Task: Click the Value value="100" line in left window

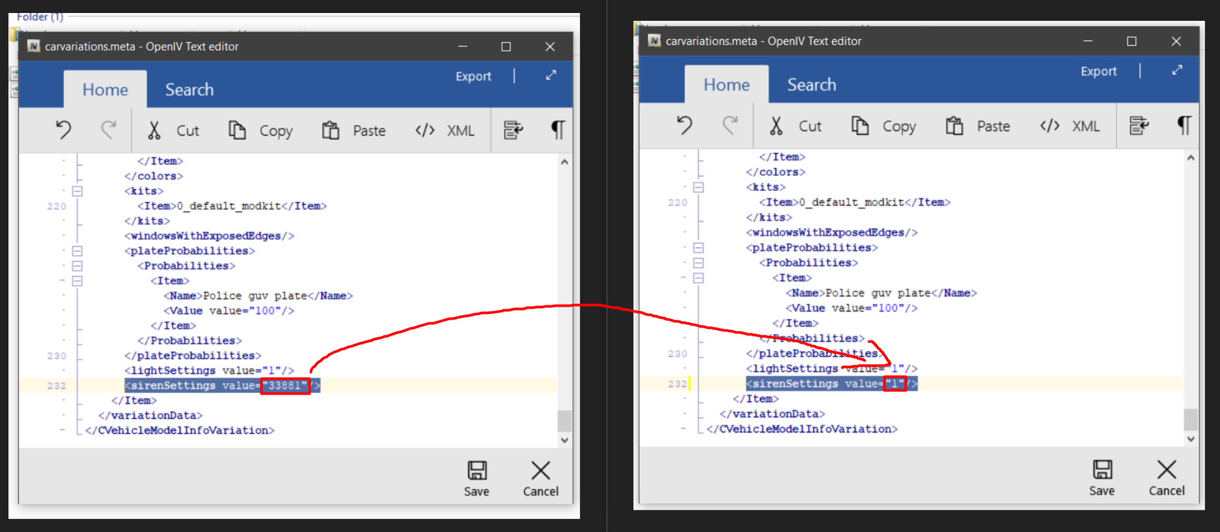Action: point(229,311)
